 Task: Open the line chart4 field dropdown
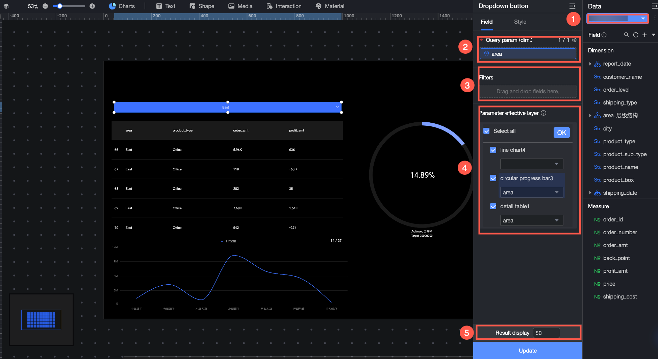point(531,164)
